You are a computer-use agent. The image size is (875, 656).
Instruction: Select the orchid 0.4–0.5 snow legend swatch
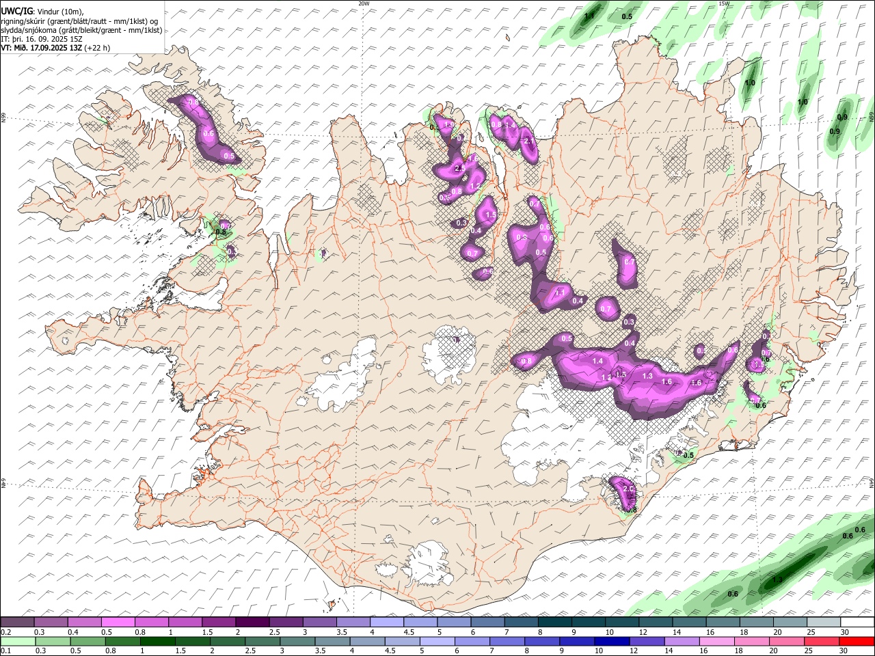click(x=85, y=623)
